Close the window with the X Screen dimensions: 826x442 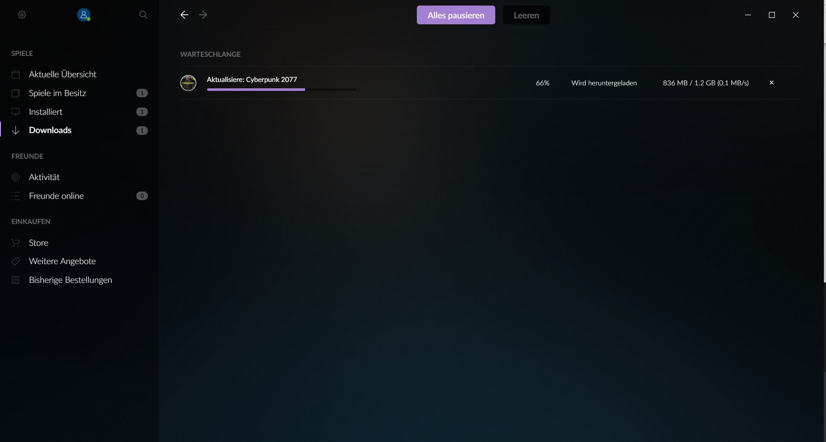click(x=796, y=15)
